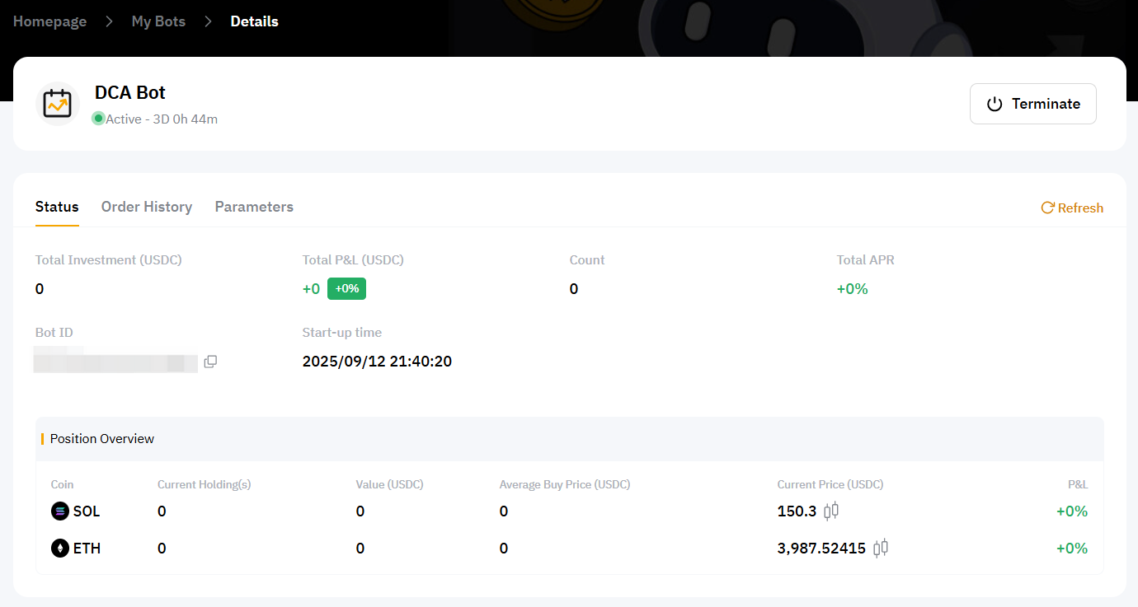This screenshot has width=1138, height=607.
Task: Click the circular arrow Refresh icon
Action: (x=1047, y=208)
